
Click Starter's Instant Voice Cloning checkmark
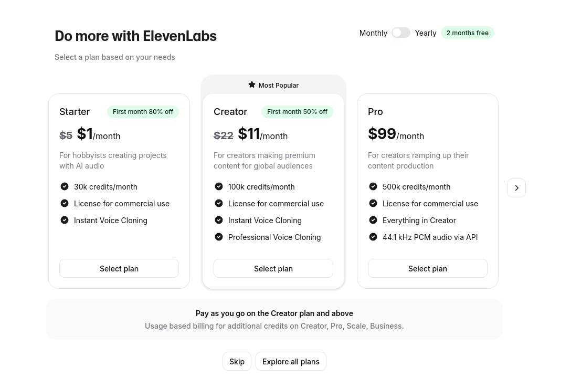tap(65, 220)
